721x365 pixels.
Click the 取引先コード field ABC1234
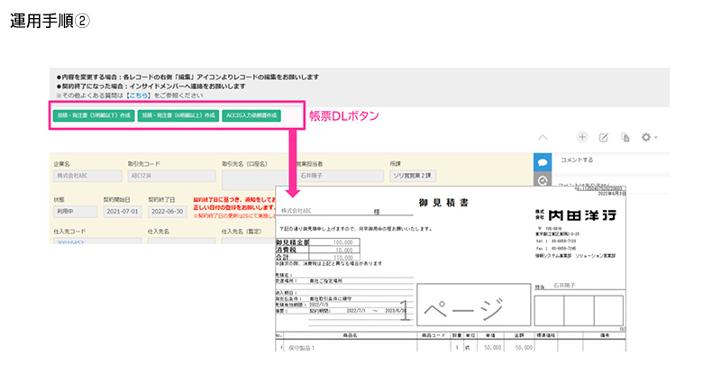(171, 176)
